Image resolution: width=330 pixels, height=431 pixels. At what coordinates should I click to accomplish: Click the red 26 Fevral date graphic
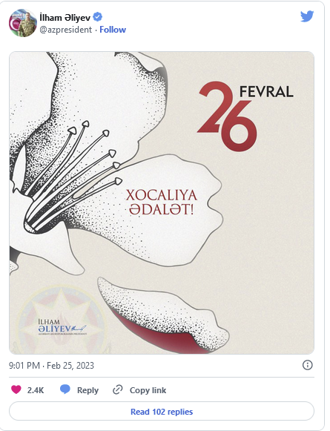[245, 116]
